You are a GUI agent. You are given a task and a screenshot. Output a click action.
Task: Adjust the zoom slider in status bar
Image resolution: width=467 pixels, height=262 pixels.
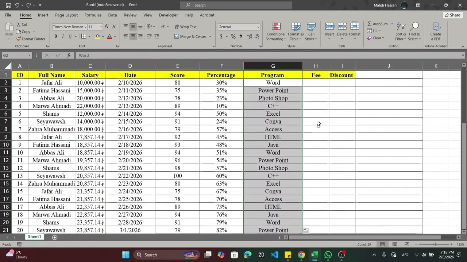(435, 244)
